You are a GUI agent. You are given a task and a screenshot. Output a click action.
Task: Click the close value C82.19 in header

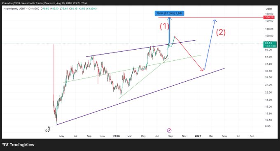click(x=73, y=9)
